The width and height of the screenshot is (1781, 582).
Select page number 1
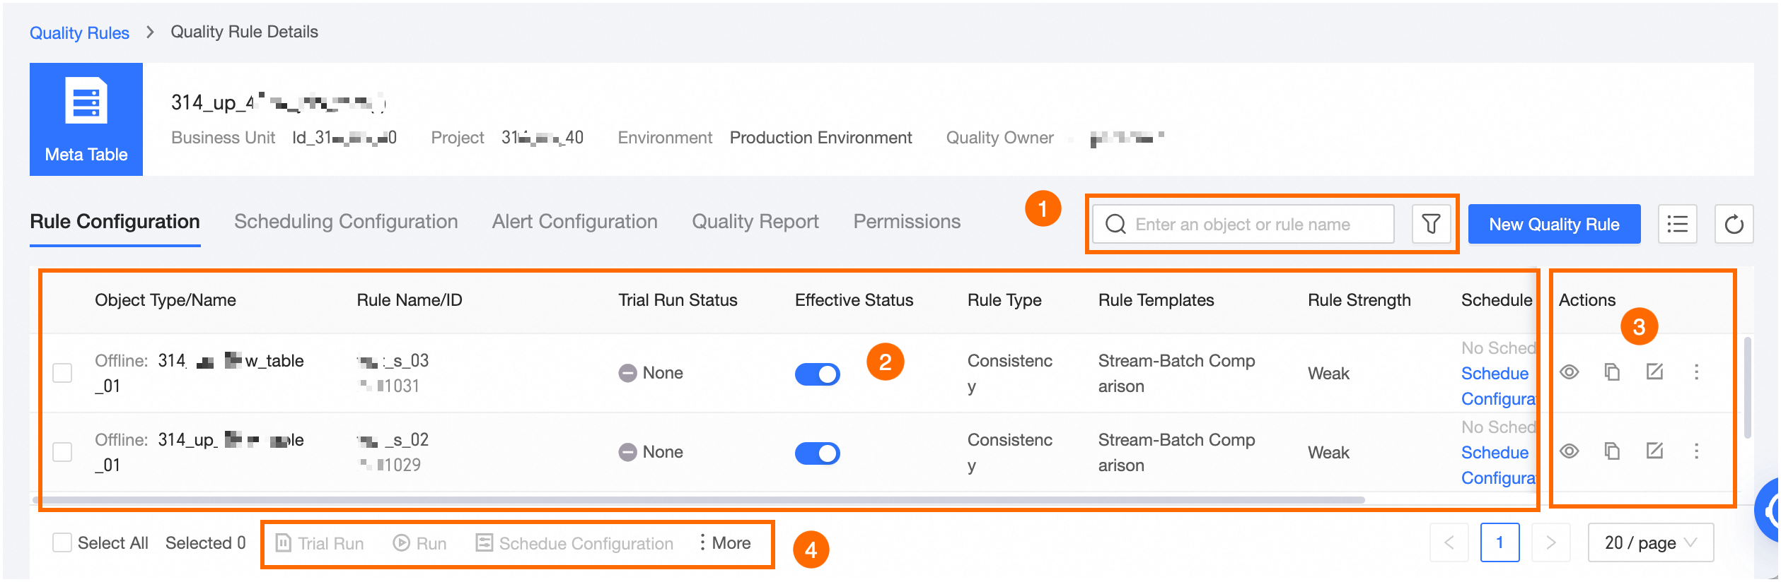pyautogui.click(x=1499, y=542)
